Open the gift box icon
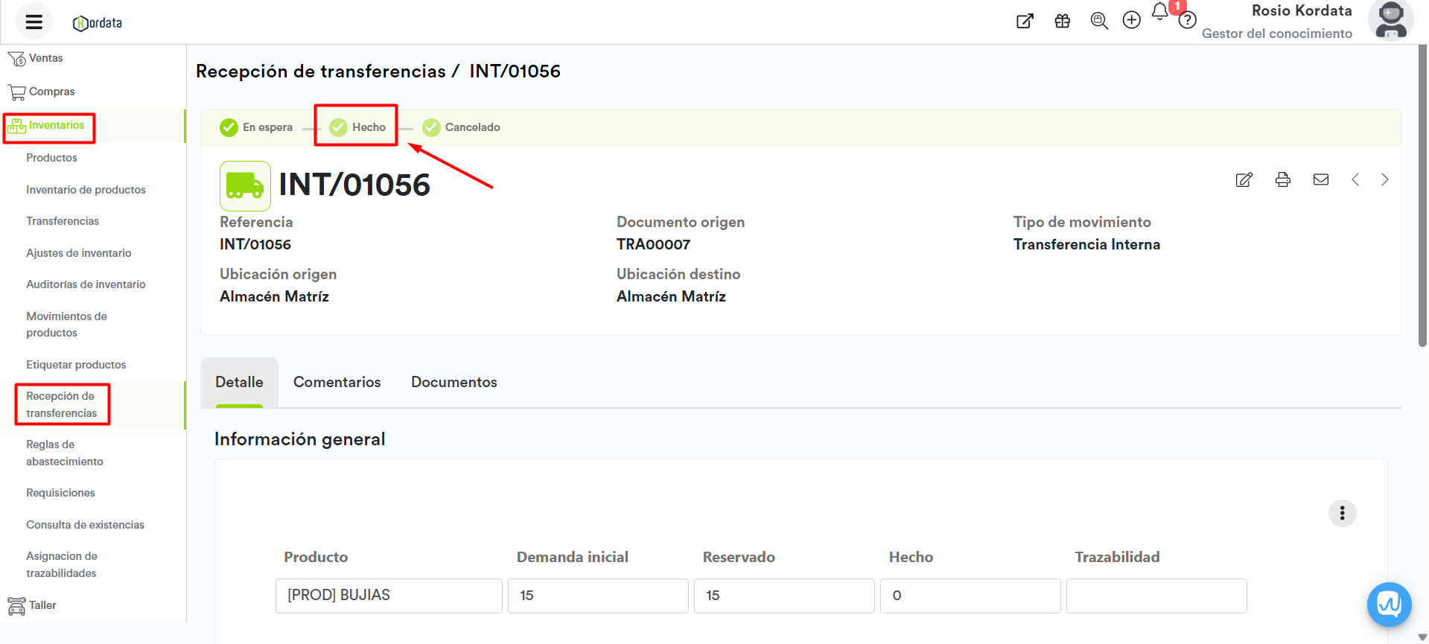The width and height of the screenshot is (1429, 644). pyautogui.click(x=1062, y=21)
